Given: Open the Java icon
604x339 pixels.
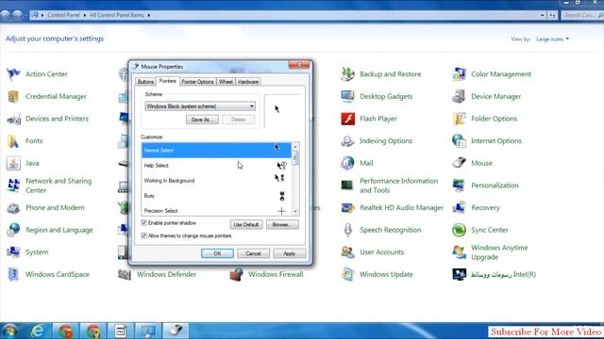Looking at the screenshot, I should (13, 163).
